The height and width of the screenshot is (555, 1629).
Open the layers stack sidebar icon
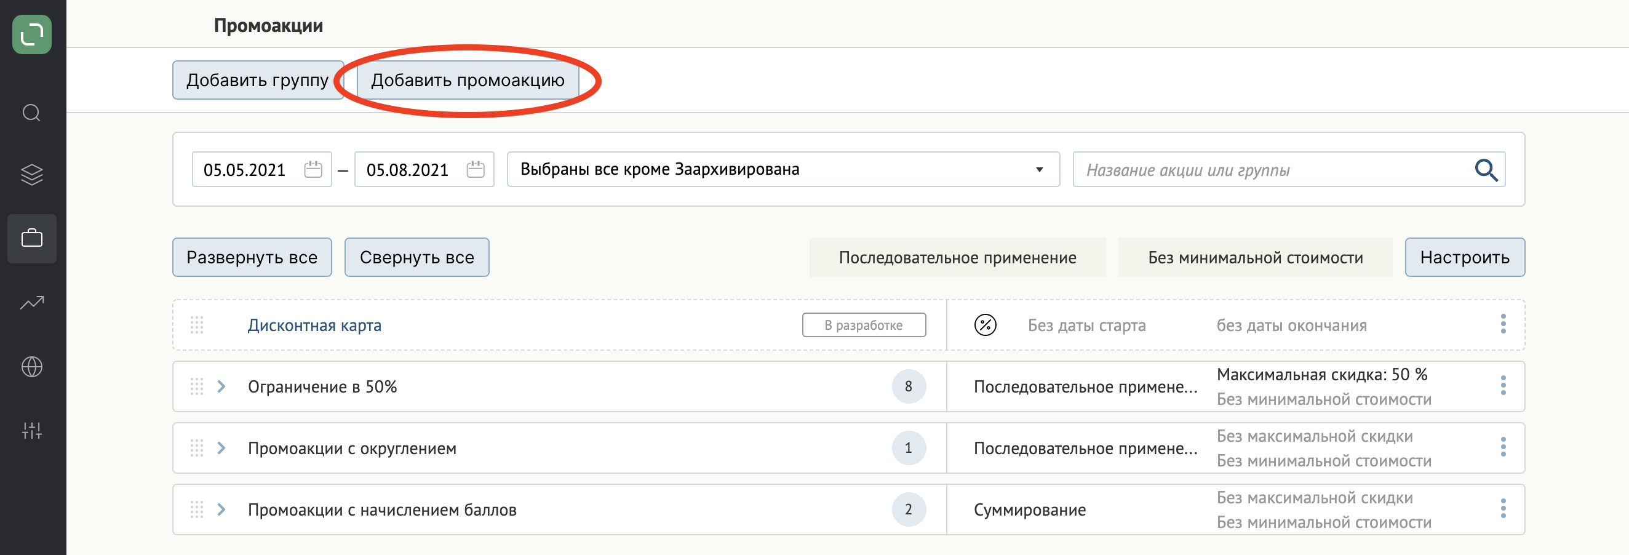[x=31, y=175]
